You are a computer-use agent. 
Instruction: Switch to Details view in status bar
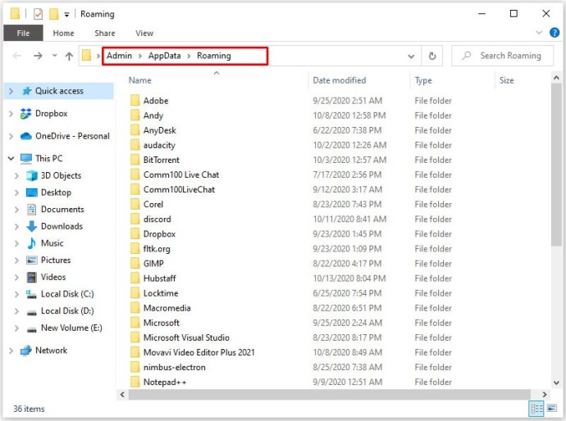536,409
